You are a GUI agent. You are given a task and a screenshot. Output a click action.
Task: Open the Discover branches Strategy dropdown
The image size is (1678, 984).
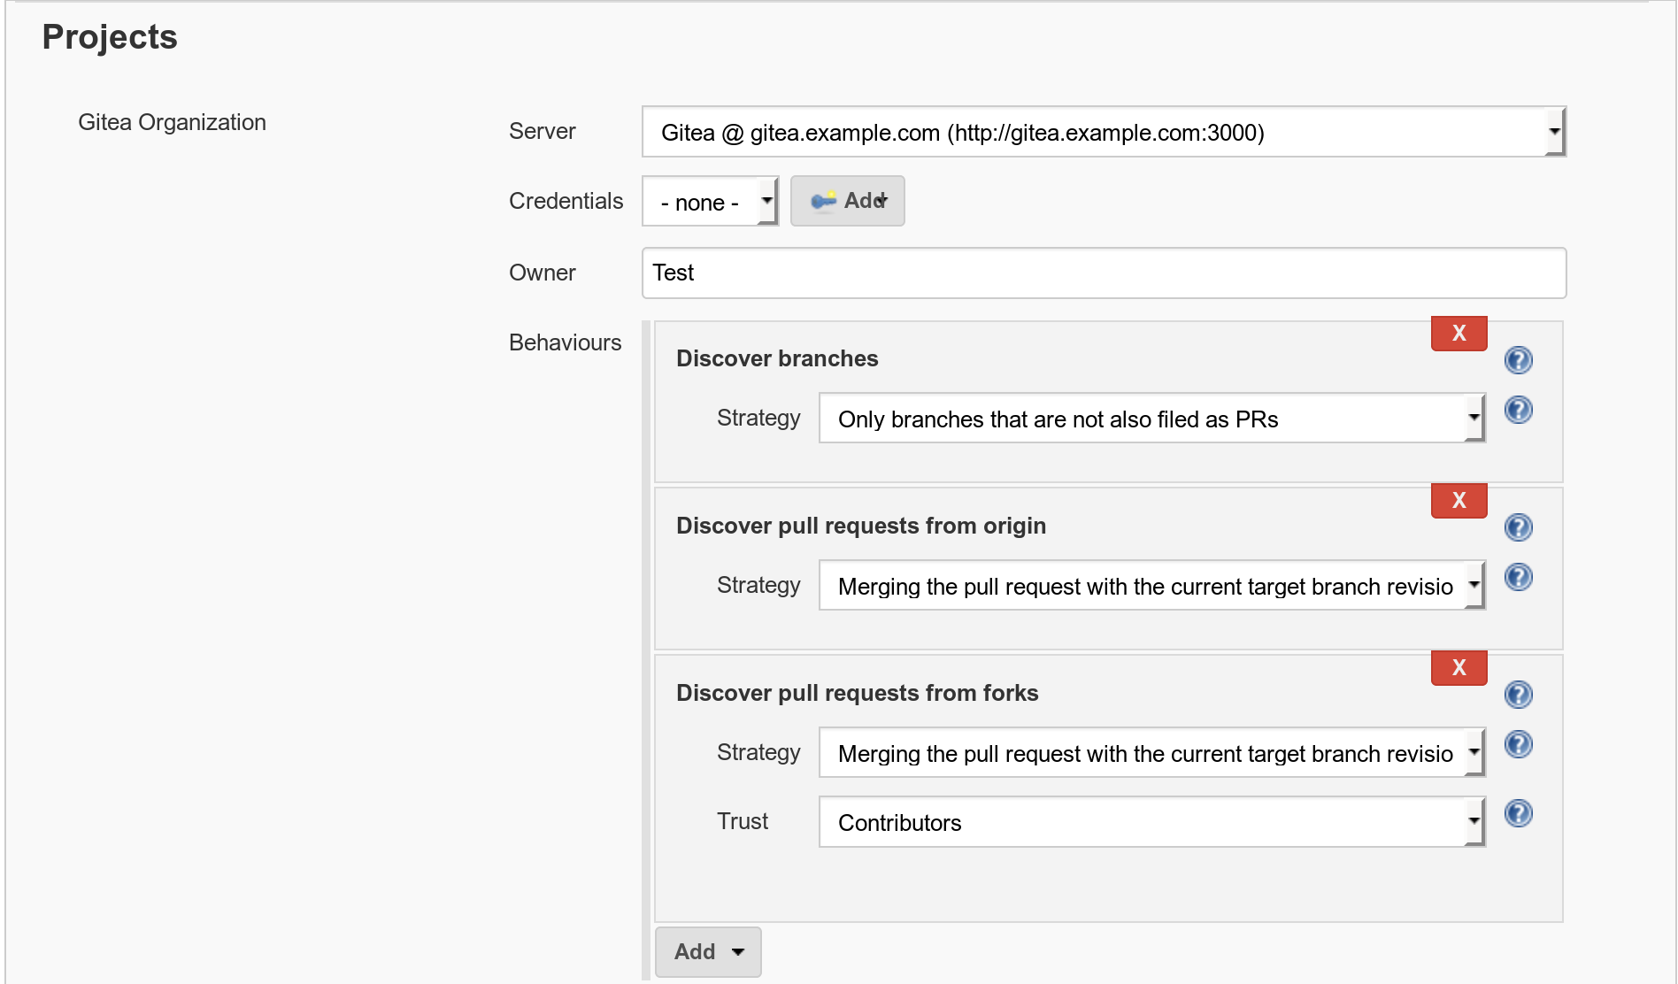click(1151, 419)
